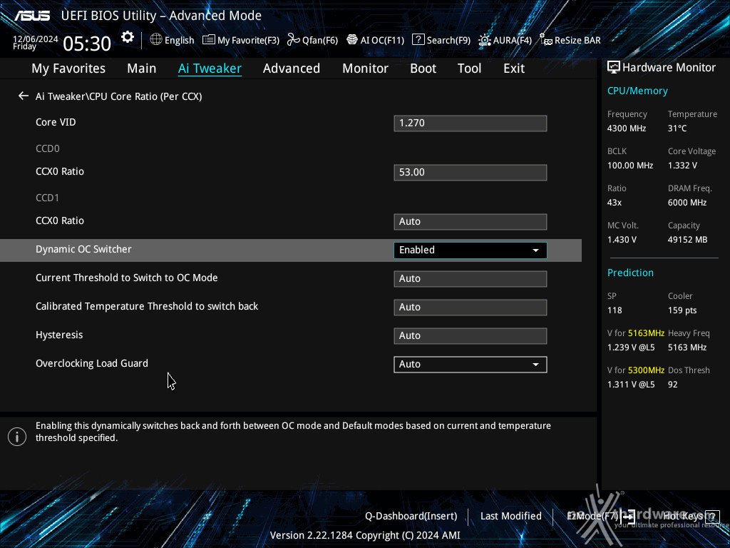730x548 pixels.
Task: Click the Last Modified button
Action: (x=510, y=516)
